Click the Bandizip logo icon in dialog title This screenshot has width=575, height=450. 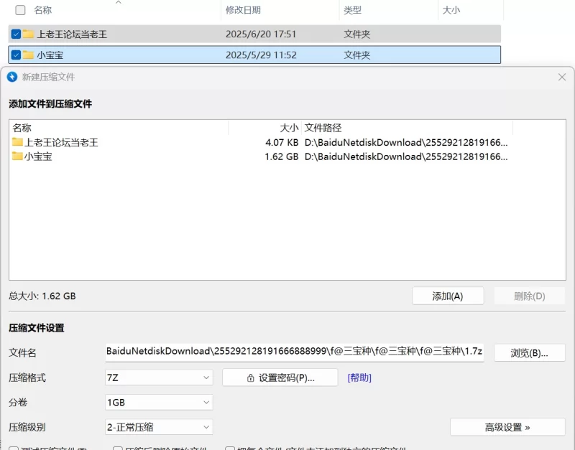click(x=12, y=77)
